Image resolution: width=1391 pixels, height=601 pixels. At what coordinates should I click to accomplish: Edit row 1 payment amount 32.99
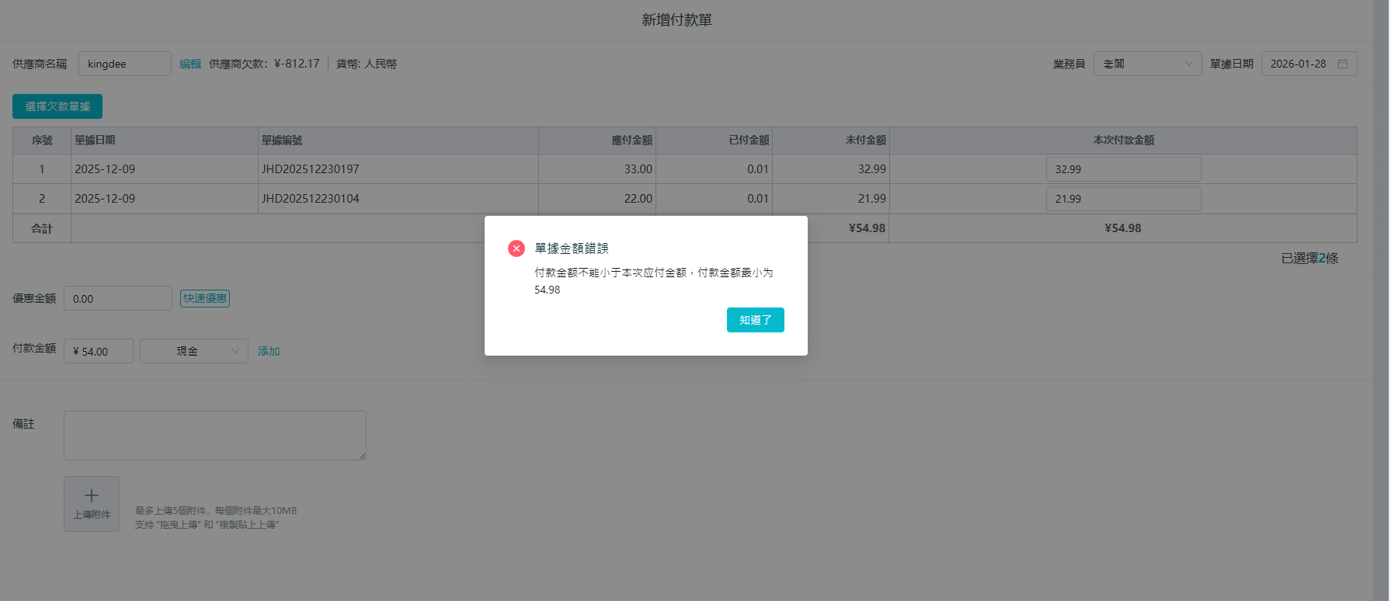click(x=1122, y=169)
